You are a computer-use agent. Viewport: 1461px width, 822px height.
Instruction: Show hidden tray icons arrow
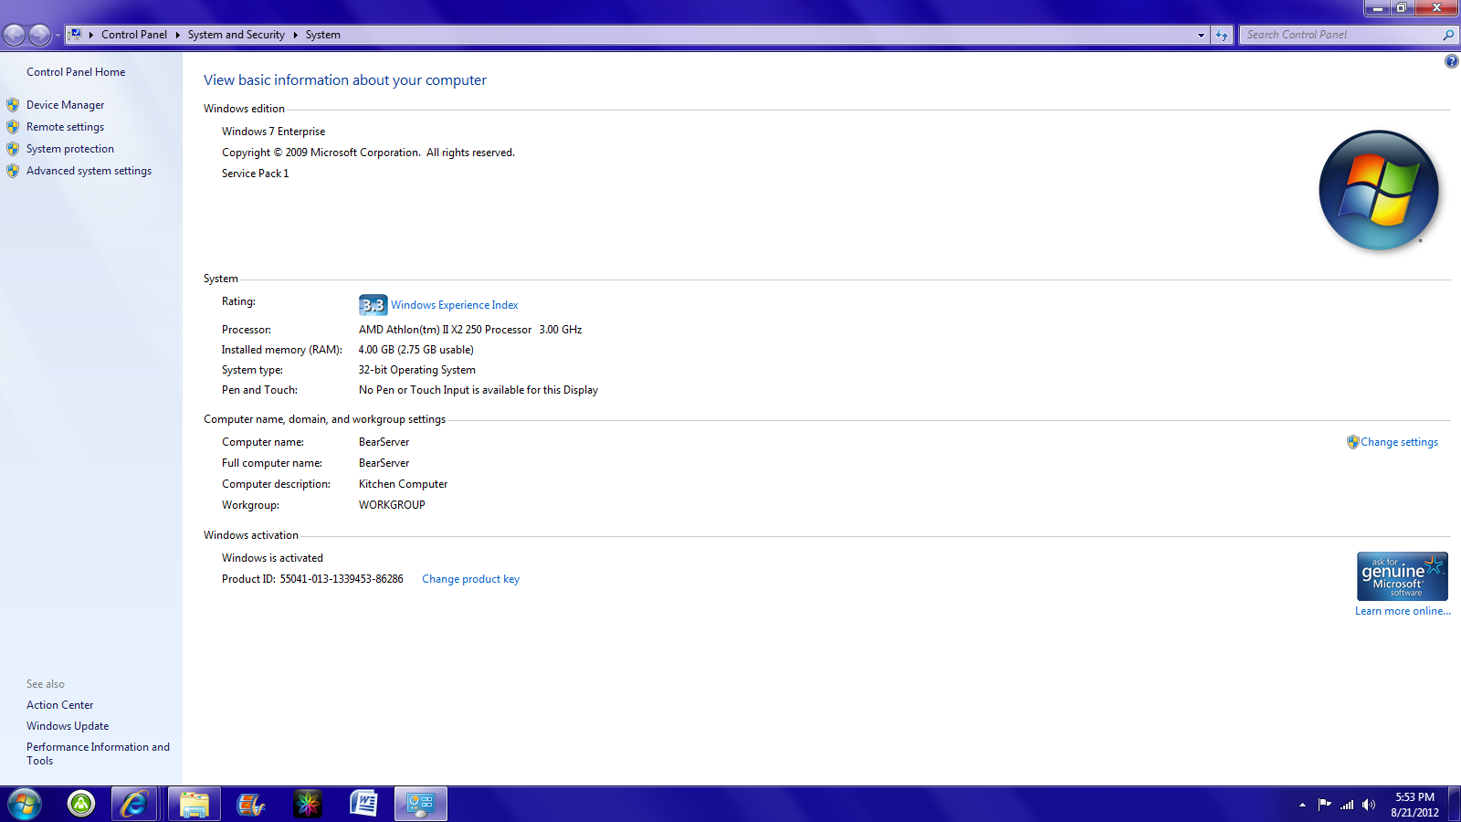click(x=1302, y=805)
